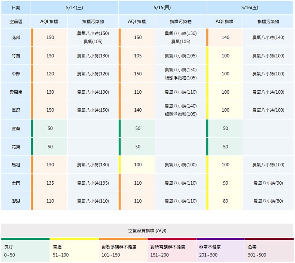Viewport: 295px width, 263px height.
Task: Select the maroon 危害 301~500 legend cell
Action: click(269, 250)
